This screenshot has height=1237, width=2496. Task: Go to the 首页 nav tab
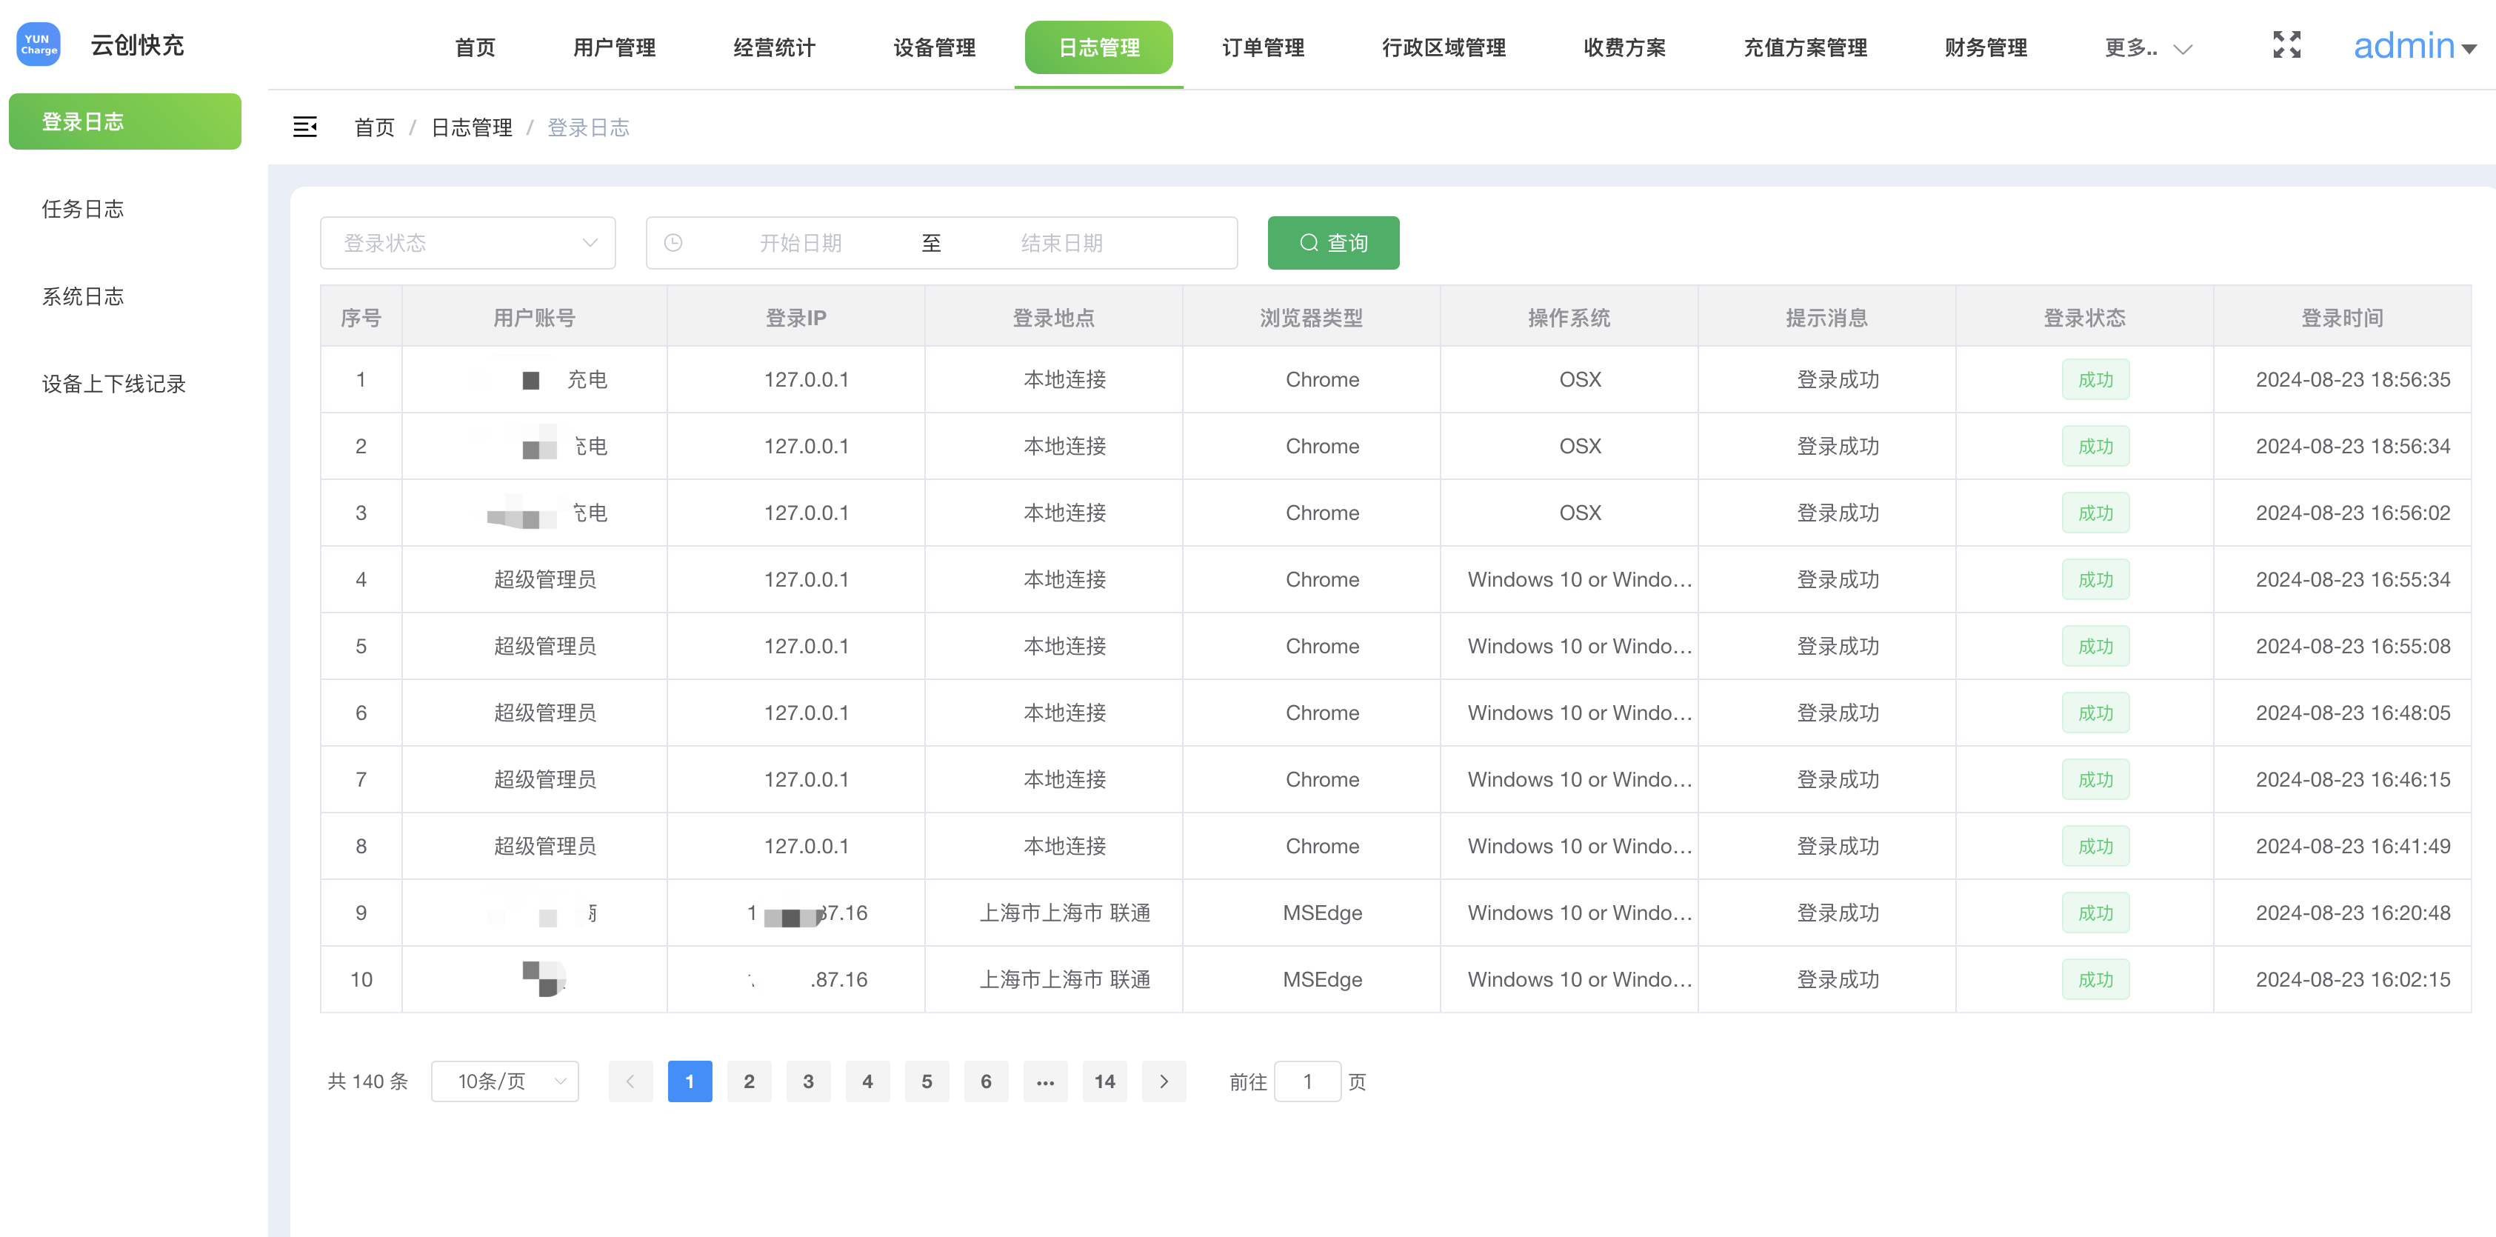click(475, 47)
